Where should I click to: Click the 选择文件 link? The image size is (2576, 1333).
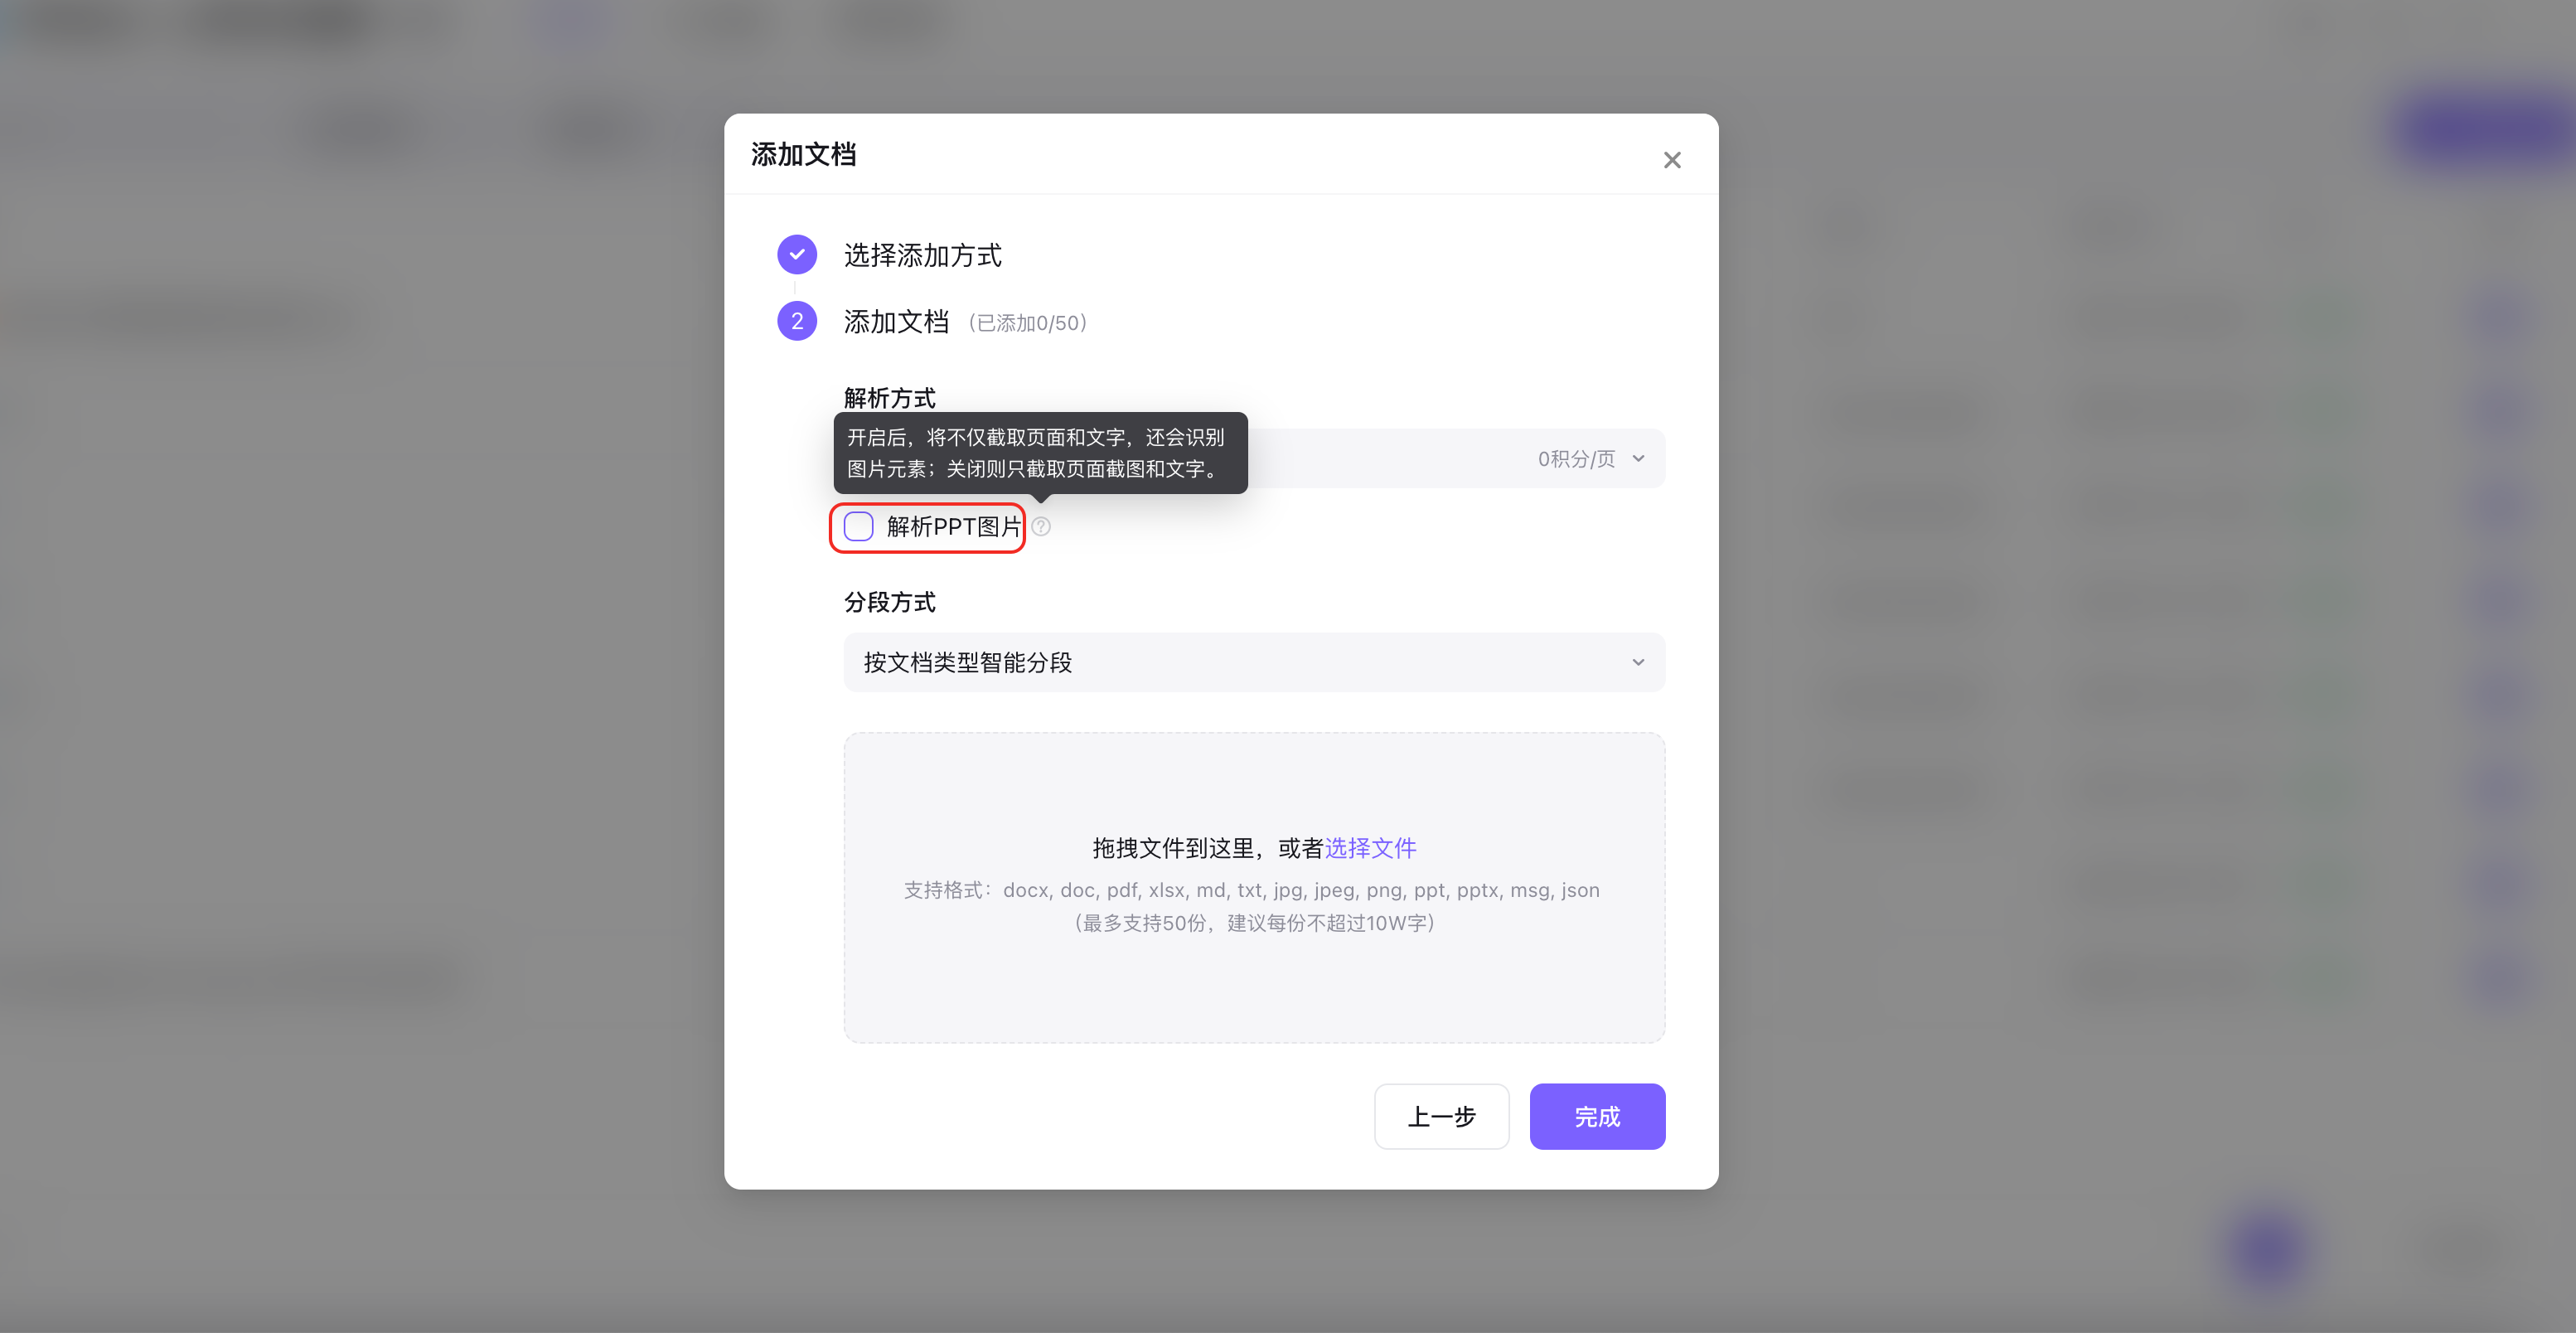point(1370,848)
